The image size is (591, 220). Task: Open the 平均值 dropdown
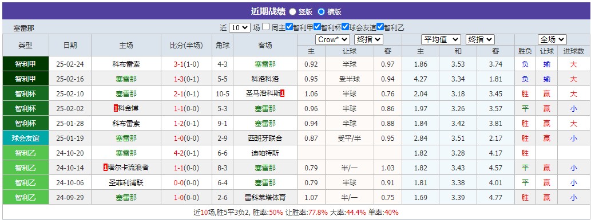coord(441,39)
